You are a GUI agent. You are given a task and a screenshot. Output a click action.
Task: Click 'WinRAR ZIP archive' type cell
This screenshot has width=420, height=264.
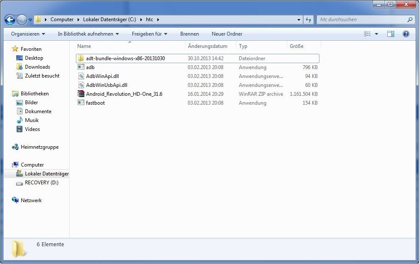261,94
